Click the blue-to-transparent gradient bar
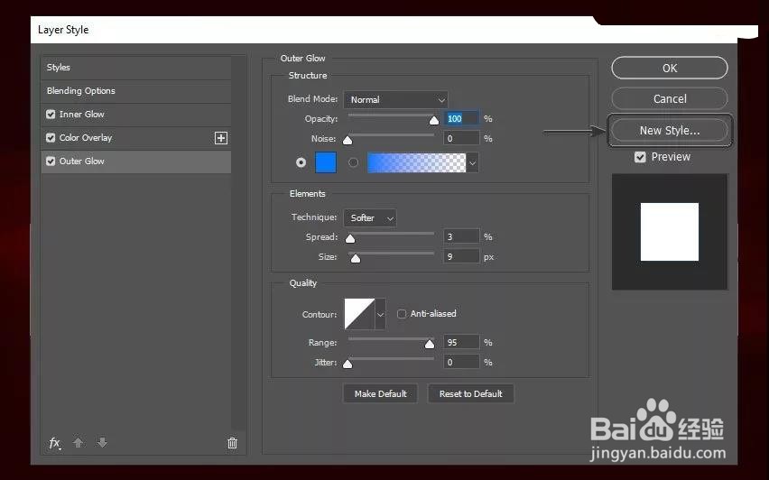 point(416,162)
